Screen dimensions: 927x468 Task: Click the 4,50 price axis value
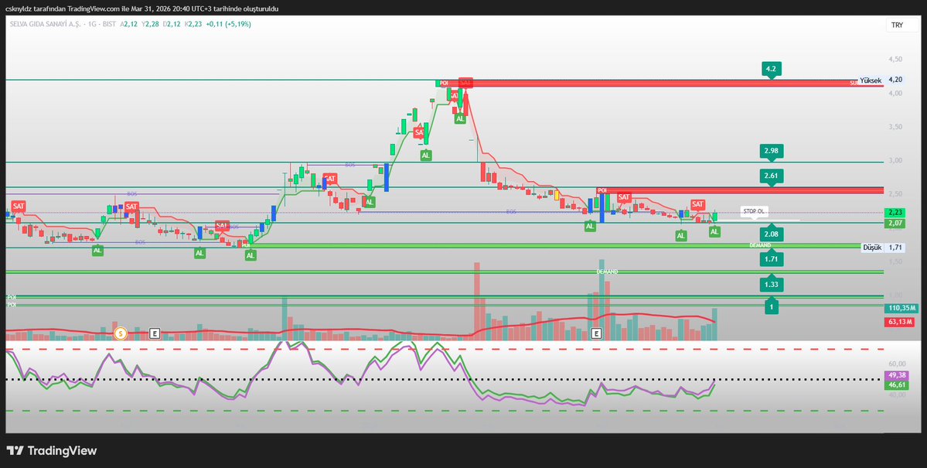pos(895,59)
